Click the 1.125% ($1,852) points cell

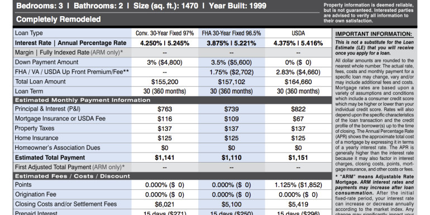298,185
